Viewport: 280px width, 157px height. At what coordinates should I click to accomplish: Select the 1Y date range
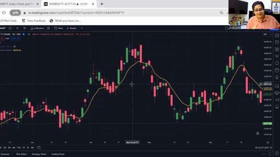click(24, 148)
